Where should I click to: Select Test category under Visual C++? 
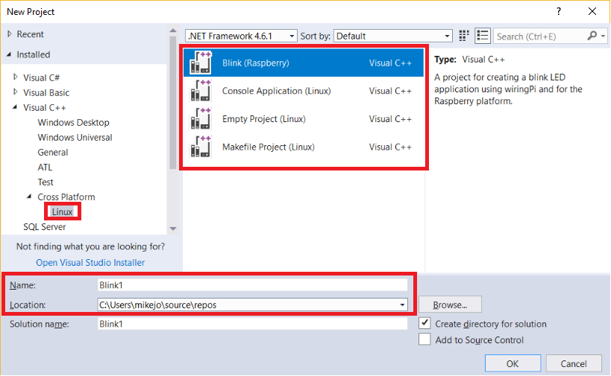point(46,182)
